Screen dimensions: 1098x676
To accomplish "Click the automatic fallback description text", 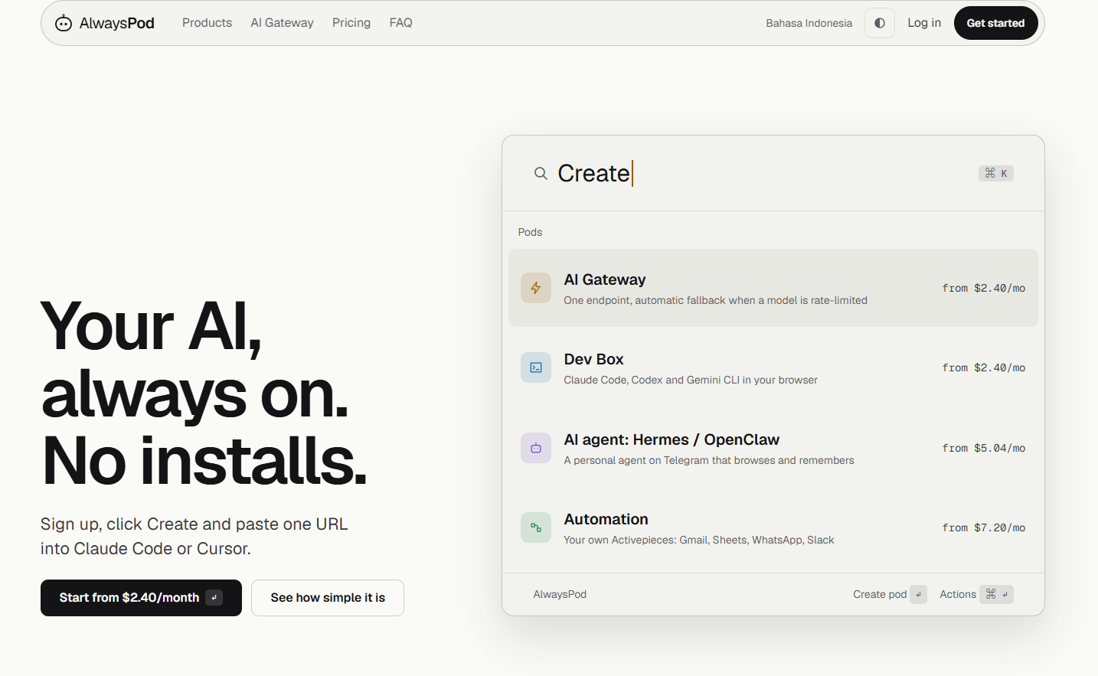I will click(716, 300).
